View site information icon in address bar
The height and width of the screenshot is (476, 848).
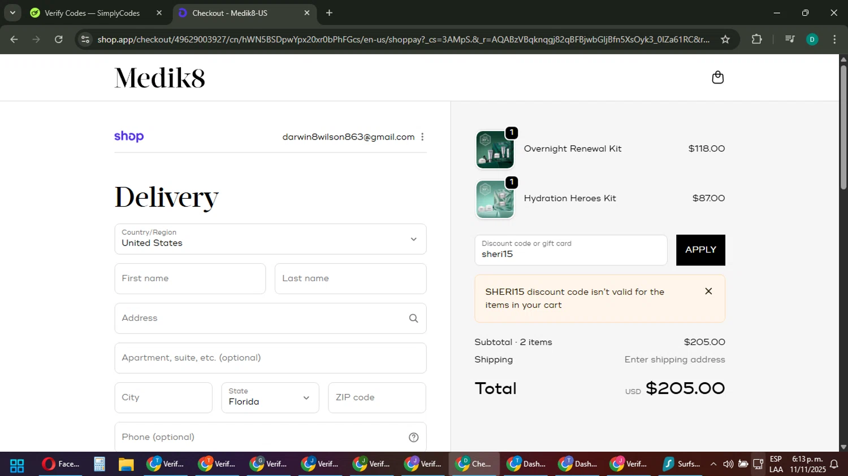click(x=85, y=39)
